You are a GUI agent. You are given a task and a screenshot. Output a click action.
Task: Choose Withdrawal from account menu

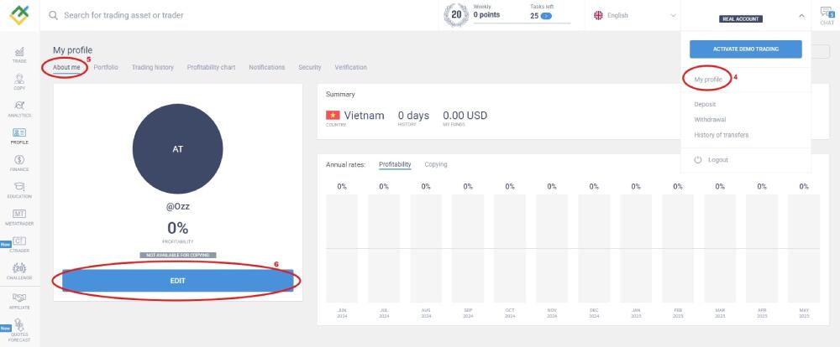(x=710, y=120)
